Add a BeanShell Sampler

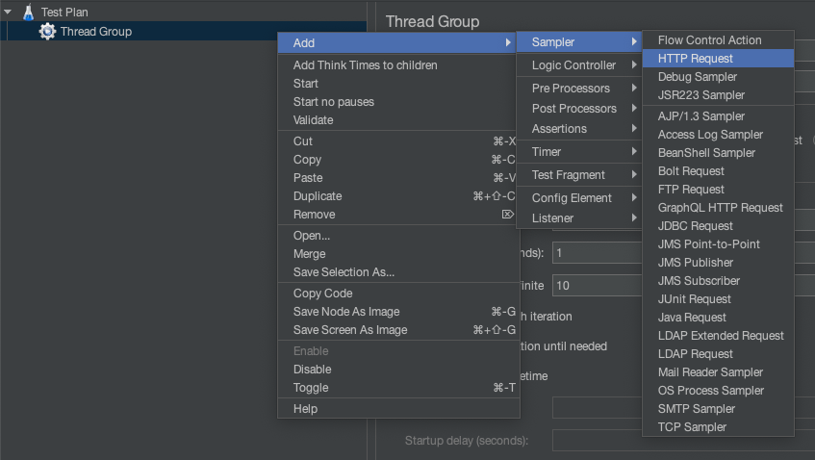pos(719,152)
